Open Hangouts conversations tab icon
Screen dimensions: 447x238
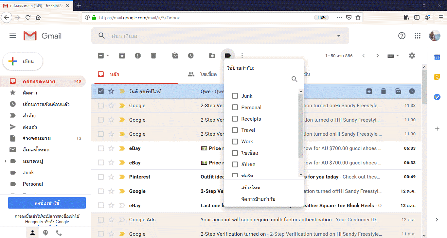point(45,233)
